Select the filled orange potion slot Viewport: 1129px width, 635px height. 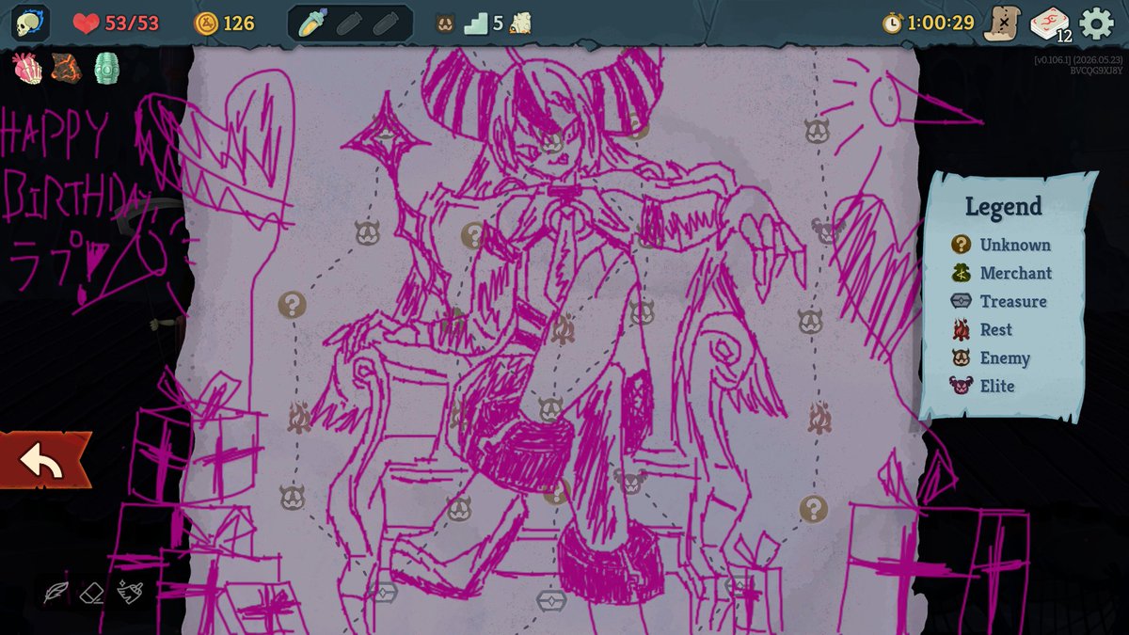coord(310,24)
